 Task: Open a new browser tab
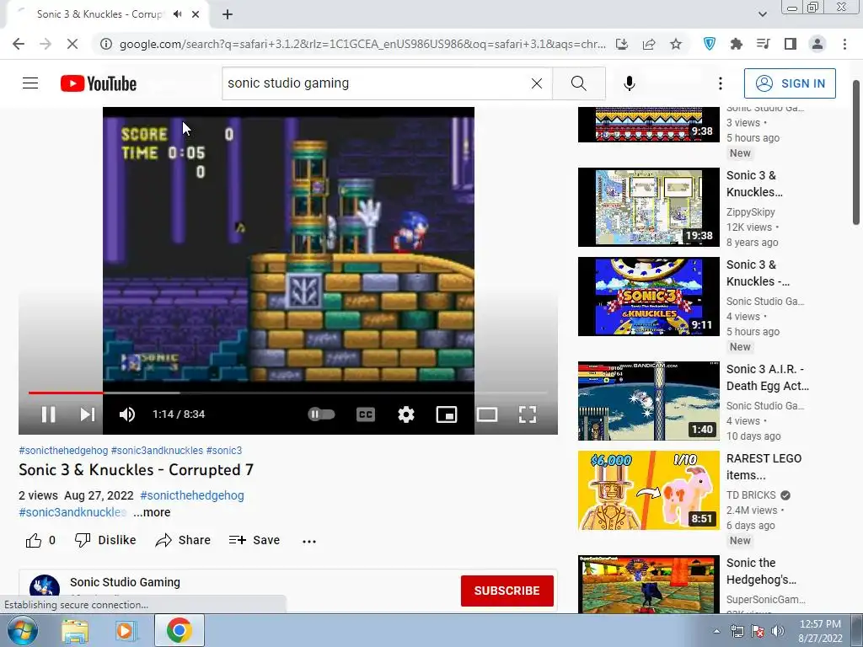coord(228,14)
